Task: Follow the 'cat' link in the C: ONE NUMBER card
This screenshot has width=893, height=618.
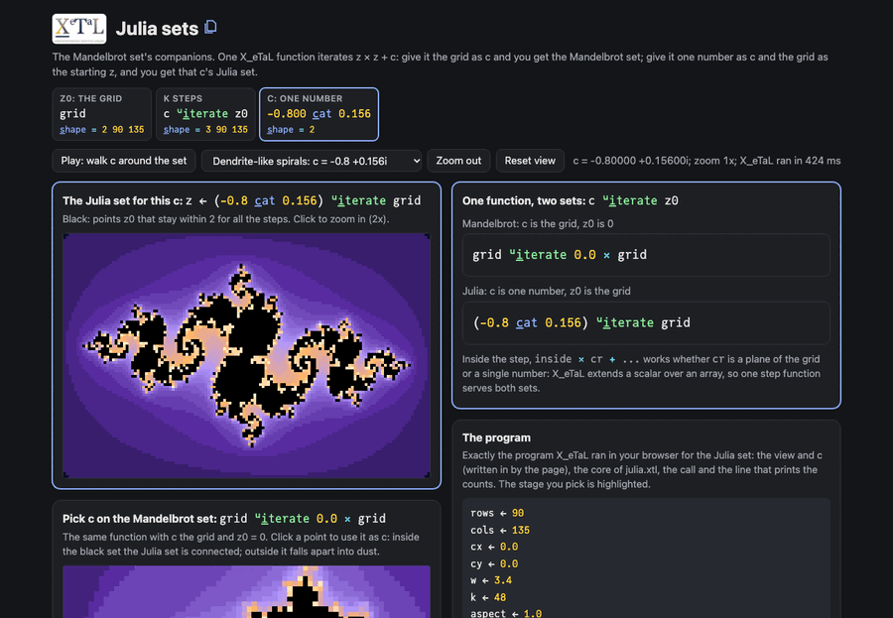Action: click(x=321, y=114)
